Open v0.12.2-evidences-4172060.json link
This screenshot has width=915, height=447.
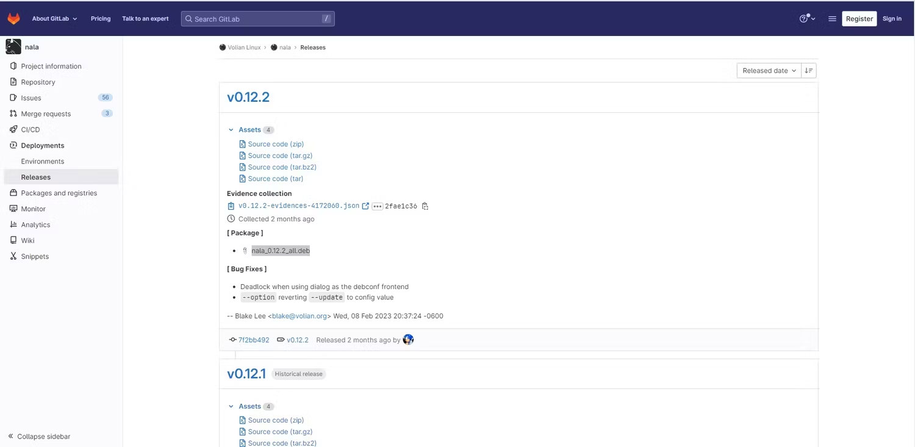point(299,206)
